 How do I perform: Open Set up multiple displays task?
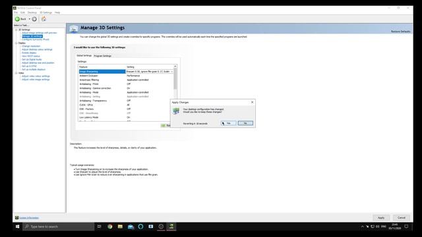[x=34, y=70]
